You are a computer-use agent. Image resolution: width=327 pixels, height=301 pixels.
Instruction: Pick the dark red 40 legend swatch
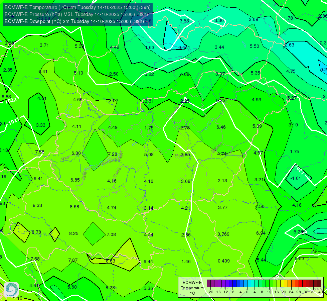319,284
